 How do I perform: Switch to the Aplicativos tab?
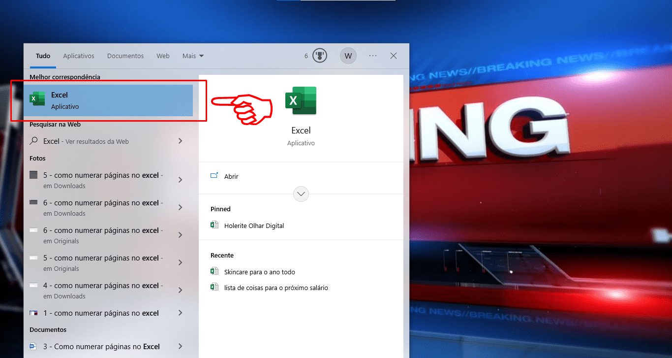coord(79,56)
